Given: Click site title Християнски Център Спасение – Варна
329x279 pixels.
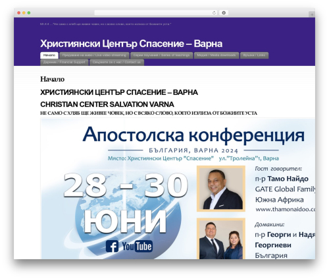Looking at the screenshot, I should 131,44.
